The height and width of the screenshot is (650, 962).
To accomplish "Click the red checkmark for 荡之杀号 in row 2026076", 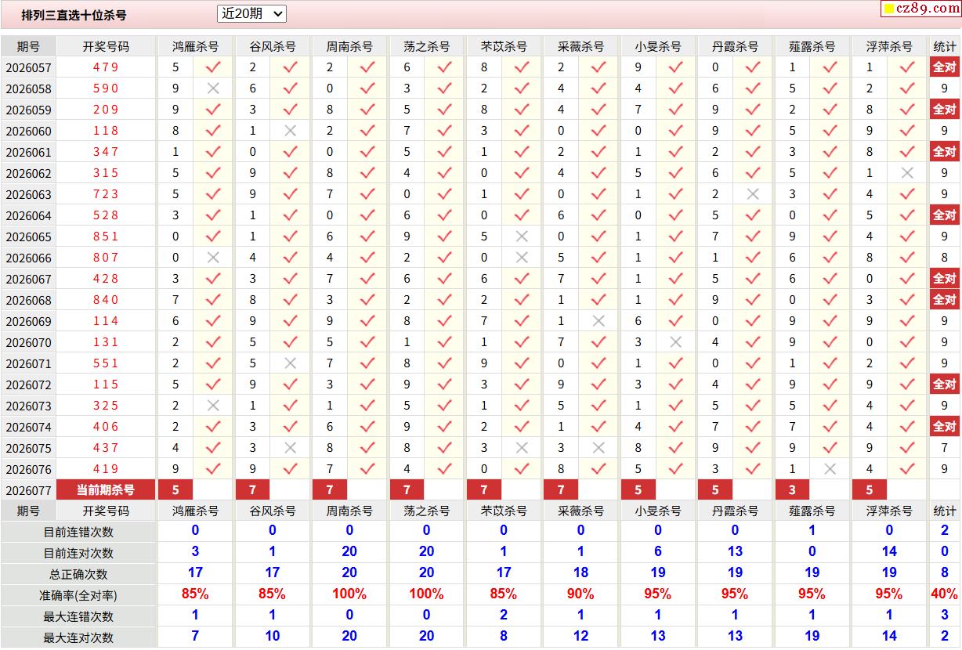I will [444, 469].
